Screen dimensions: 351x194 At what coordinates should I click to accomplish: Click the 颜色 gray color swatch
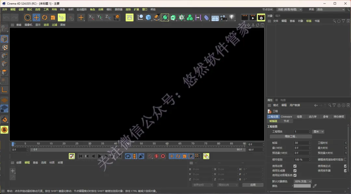[302, 186]
